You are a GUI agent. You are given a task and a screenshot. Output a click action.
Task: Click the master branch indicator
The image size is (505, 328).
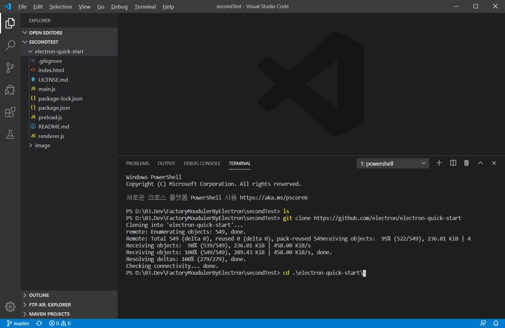click(x=18, y=323)
